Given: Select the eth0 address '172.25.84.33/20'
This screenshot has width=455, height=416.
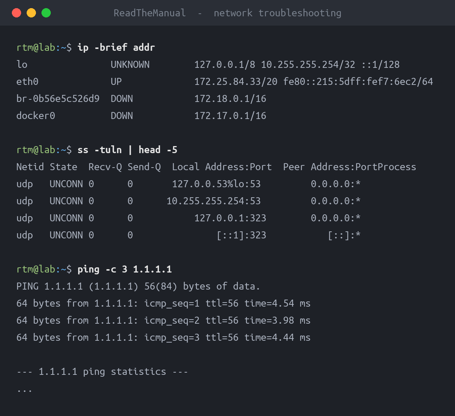Looking at the screenshot, I should point(236,82).
